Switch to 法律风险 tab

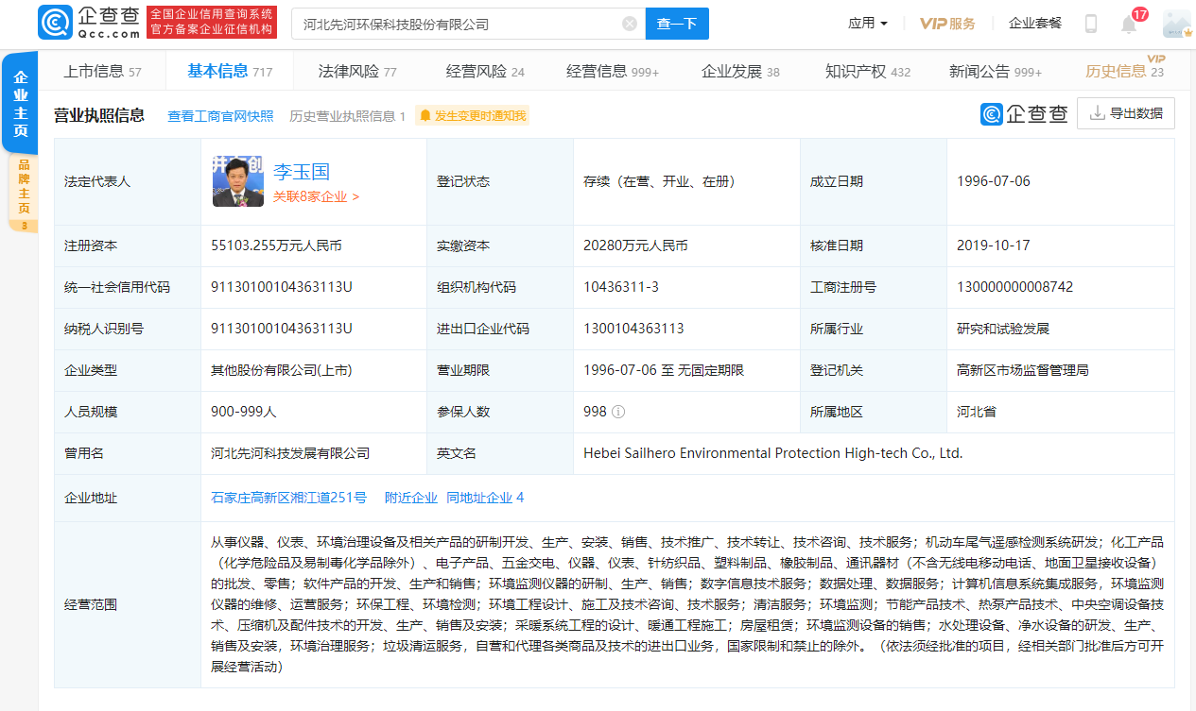[x=357, y=71]
